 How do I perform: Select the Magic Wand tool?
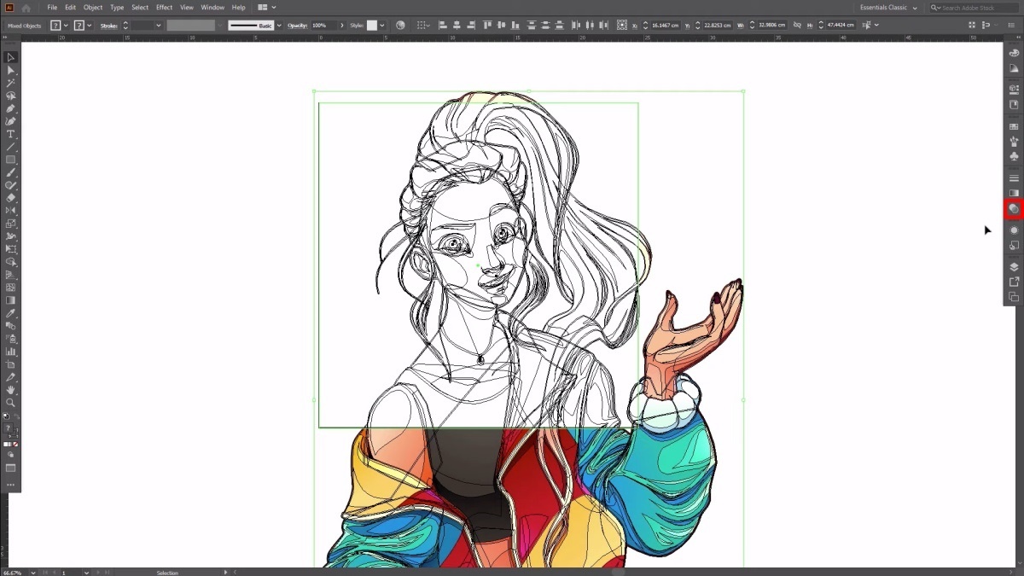pos(11,83)
